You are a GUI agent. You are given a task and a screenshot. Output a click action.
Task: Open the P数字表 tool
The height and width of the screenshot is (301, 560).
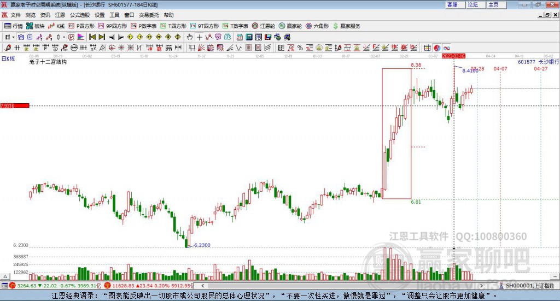coord(144,26)
